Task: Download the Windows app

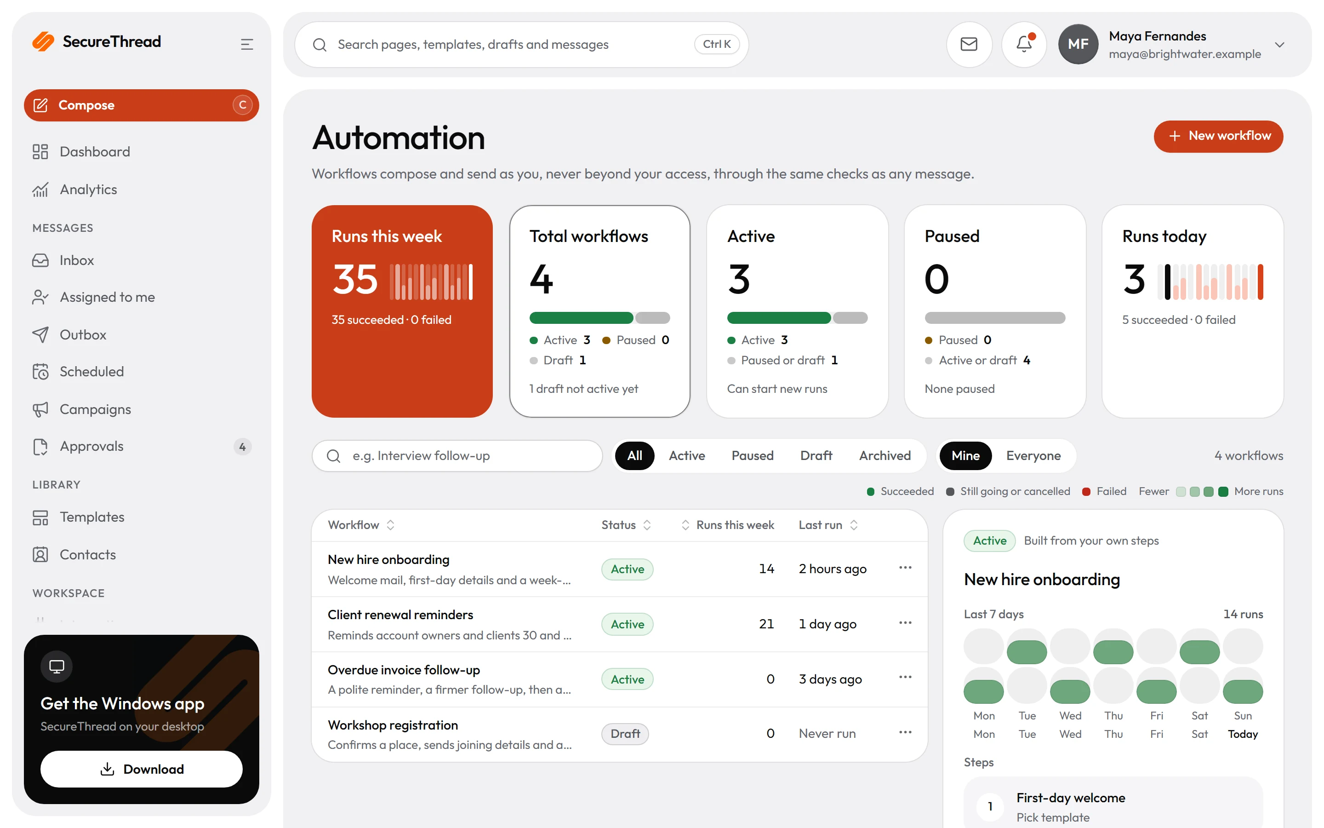Action: click(141, 769)
